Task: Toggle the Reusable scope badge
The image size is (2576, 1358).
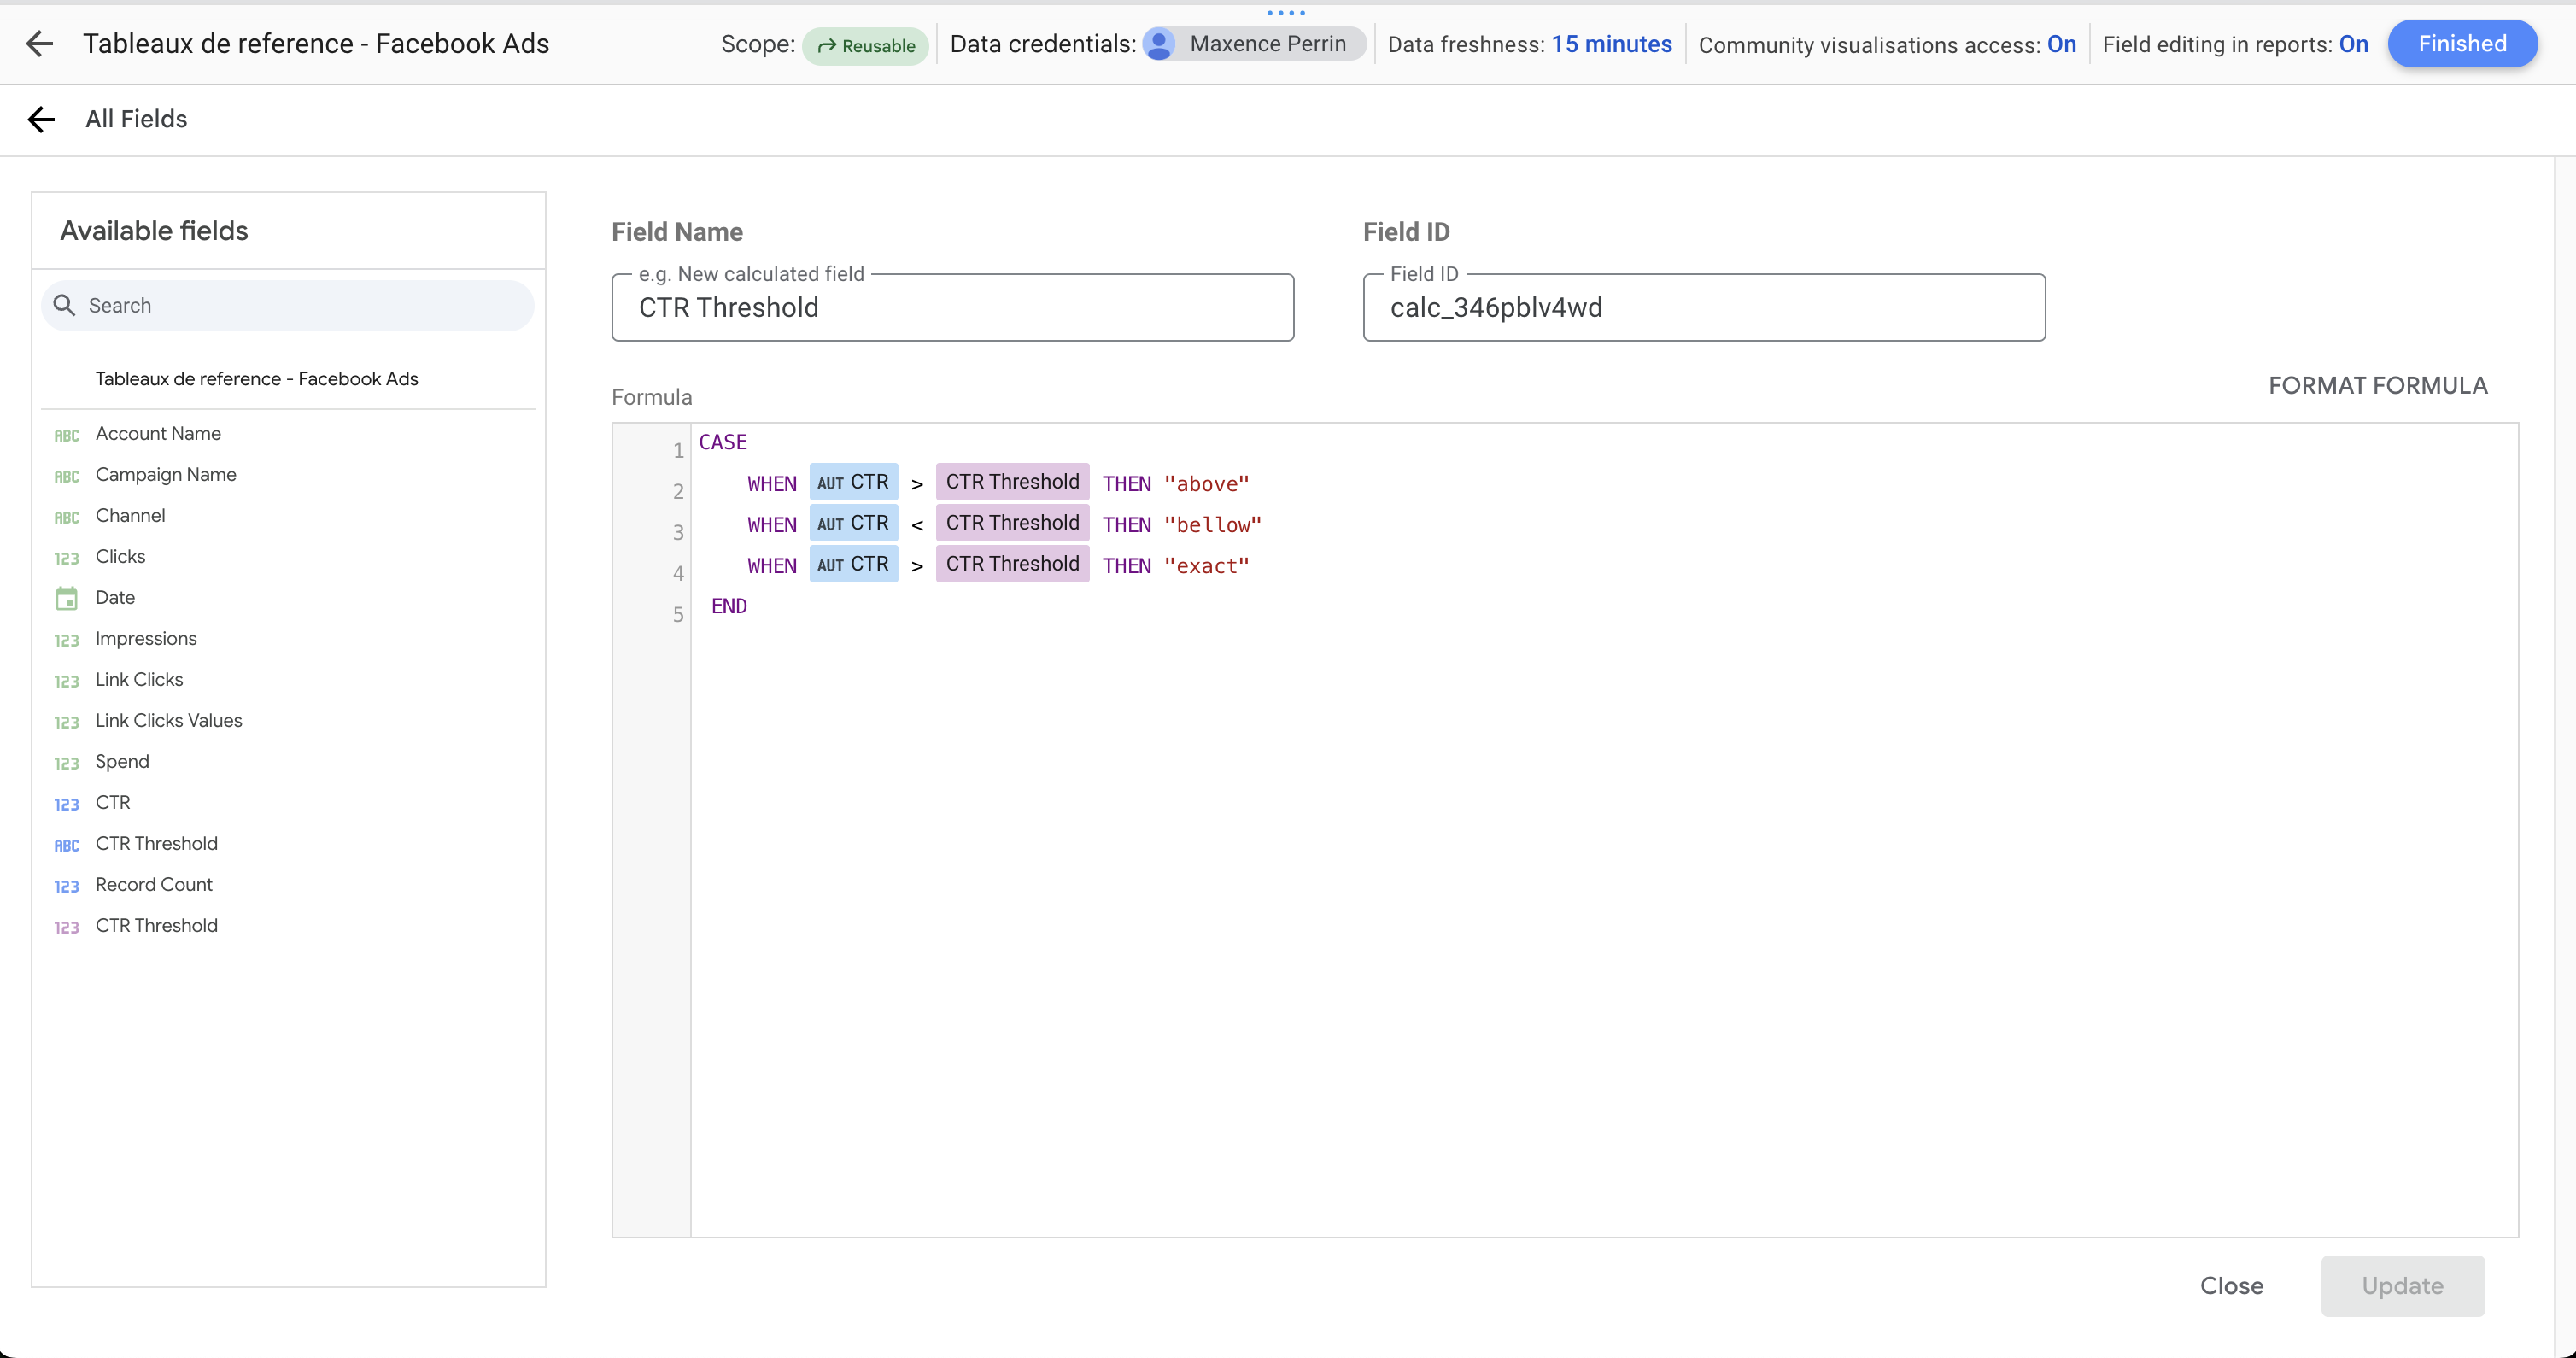Action: (866, 45)
